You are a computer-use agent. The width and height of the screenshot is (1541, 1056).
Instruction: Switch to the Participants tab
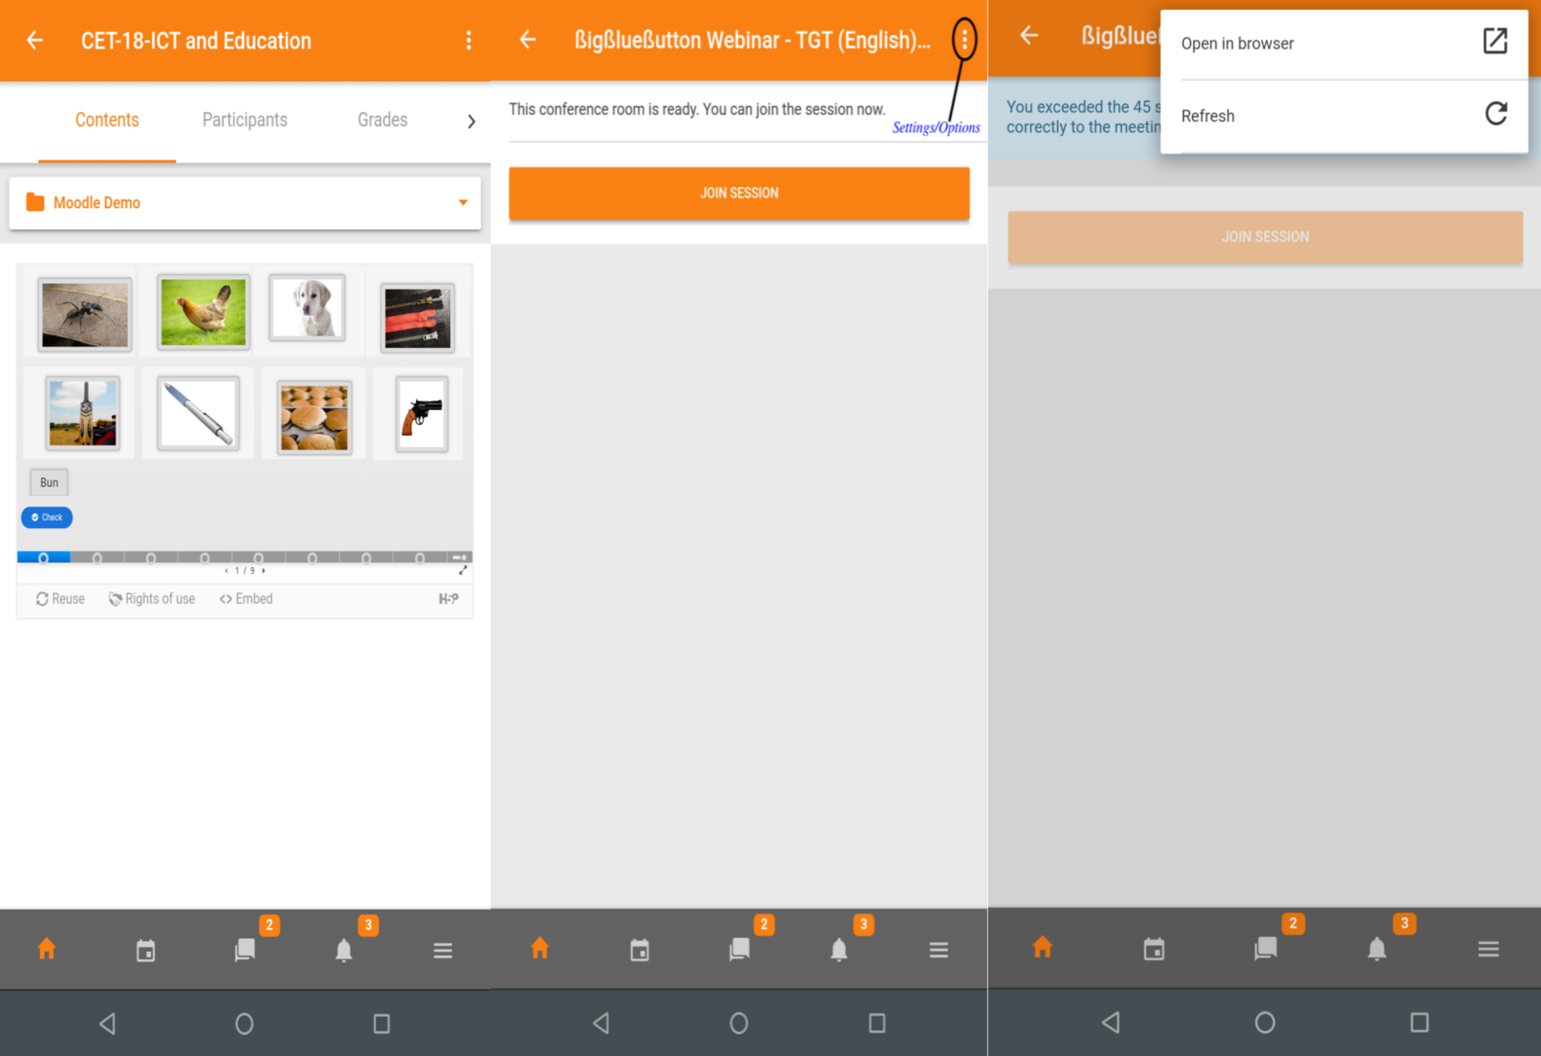pyautogui.click(x=244, y=120)
